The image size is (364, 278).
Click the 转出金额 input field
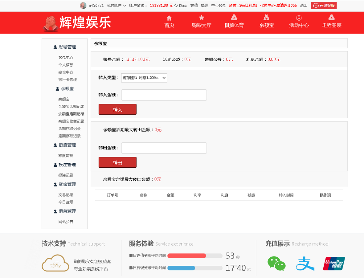pos(164,148)
